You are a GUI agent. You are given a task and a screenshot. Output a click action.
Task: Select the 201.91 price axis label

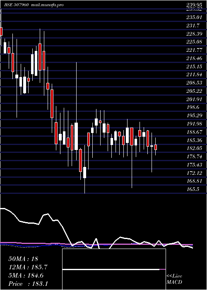tap(194, 99)
